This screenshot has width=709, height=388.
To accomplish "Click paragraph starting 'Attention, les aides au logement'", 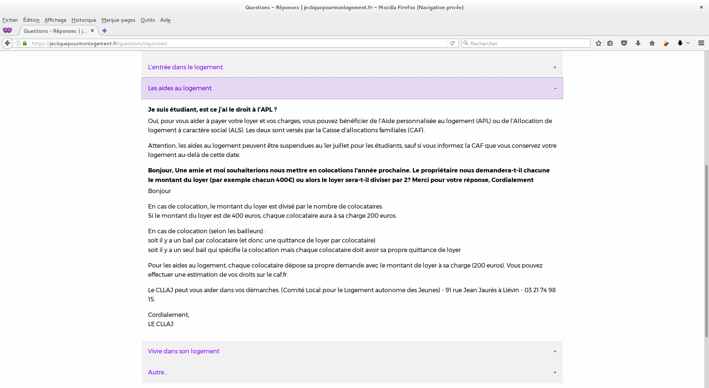I will (352, 150).
